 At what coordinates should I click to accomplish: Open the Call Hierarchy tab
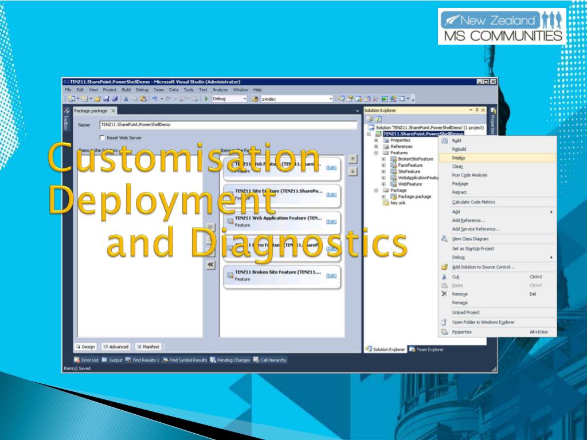269,360
